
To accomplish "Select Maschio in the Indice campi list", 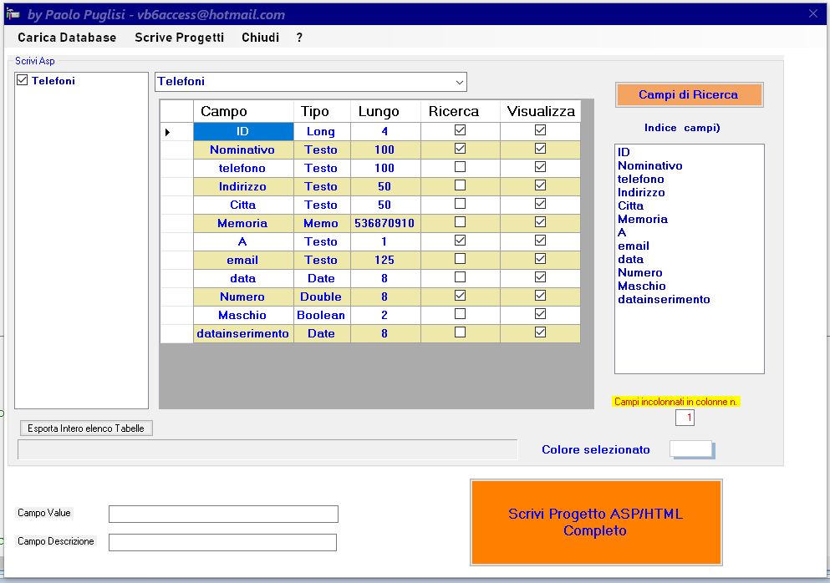I will pyautogui.click(x=642, y=286).
